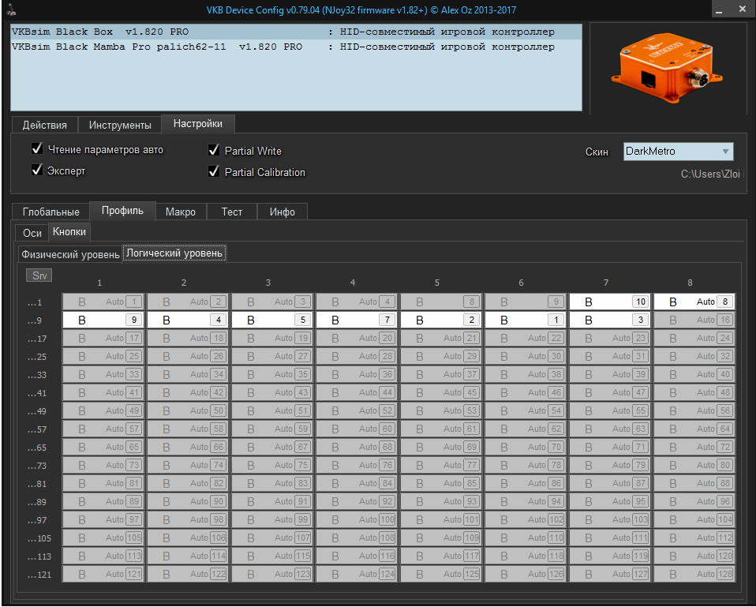Open the Инфо tab

click(x=282, y=212)
